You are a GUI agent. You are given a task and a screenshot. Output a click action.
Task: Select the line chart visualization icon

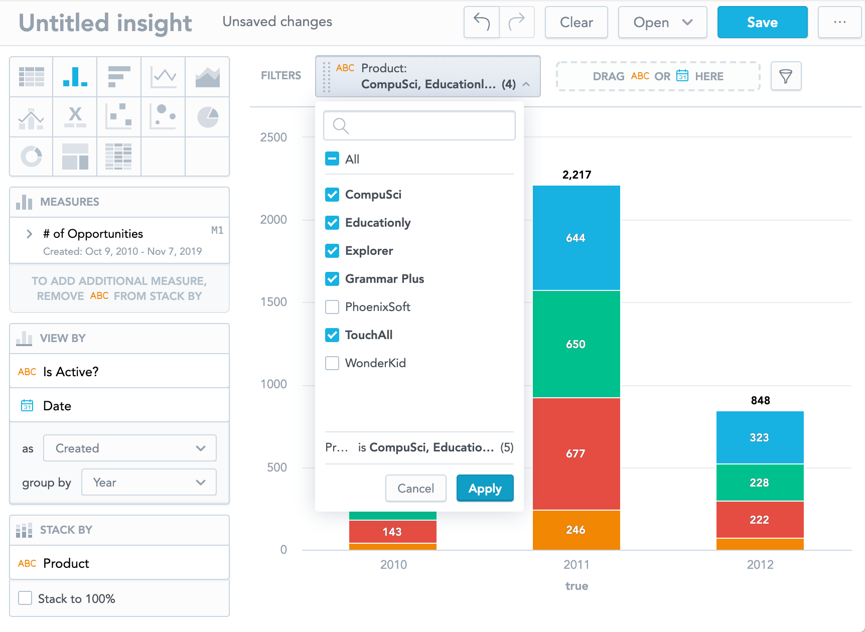click(x=163, y=77)
